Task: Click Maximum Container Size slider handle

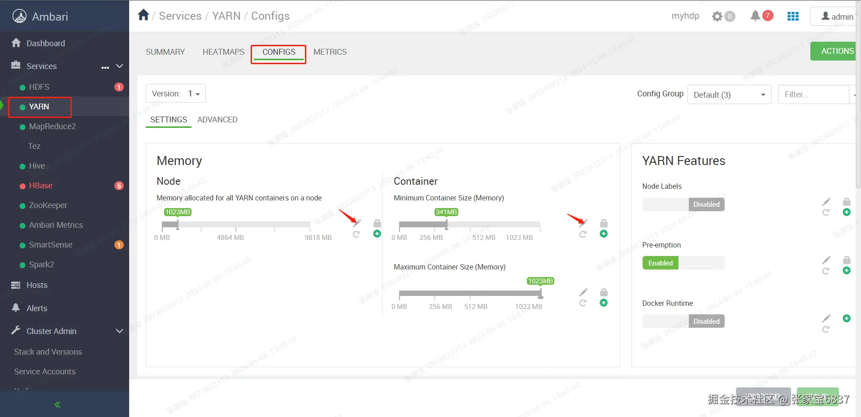Action: click(540, 294)
